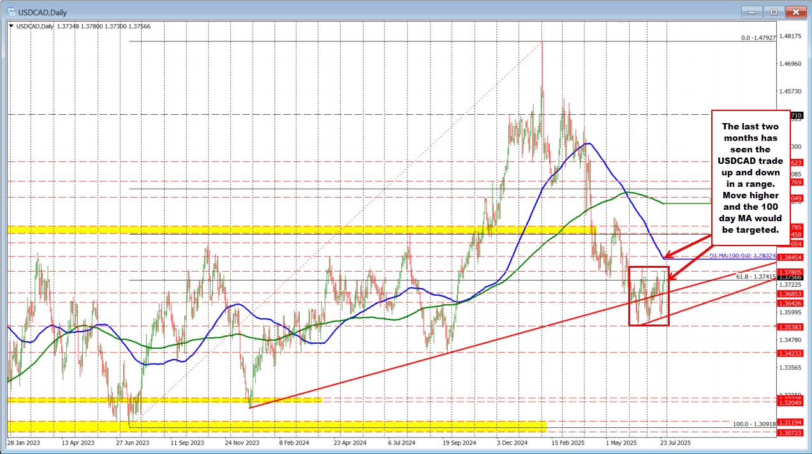Expand the USDCAD,Daily data window triangle
The width and height of the screenshot is (812, 454).
click(11, 28)
